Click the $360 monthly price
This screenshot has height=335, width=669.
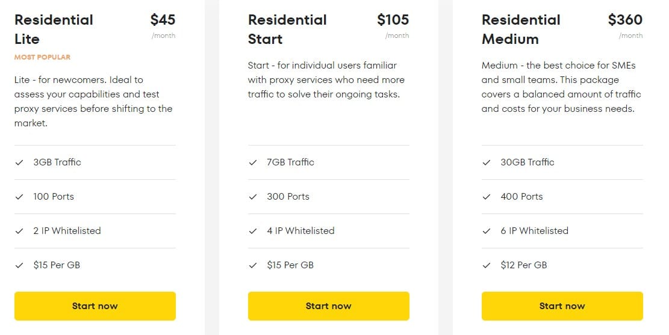(625, 20)
